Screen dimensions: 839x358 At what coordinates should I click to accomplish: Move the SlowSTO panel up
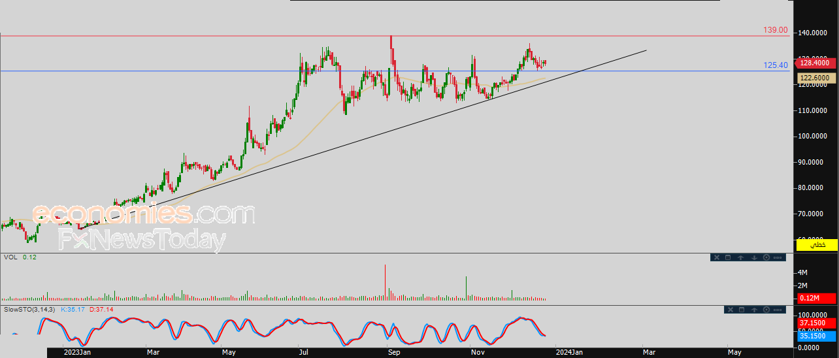(x=753, y=310)
